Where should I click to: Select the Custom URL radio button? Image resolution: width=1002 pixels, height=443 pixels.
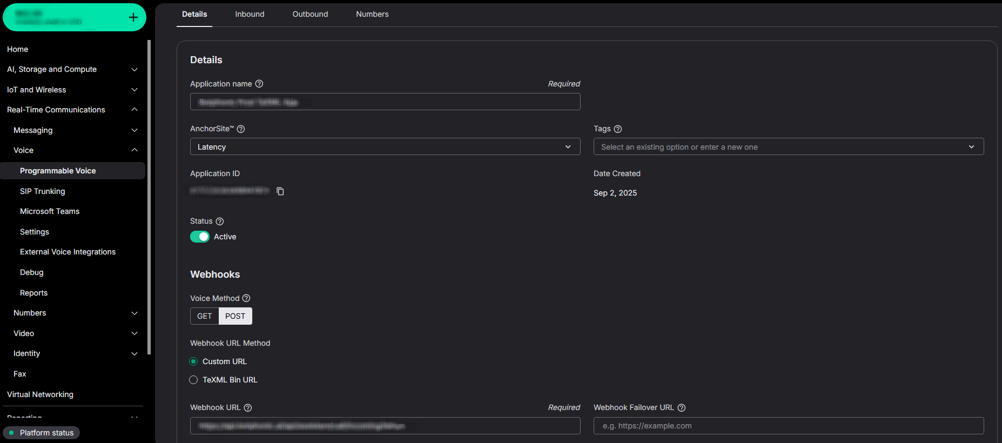tap(193, 361)
